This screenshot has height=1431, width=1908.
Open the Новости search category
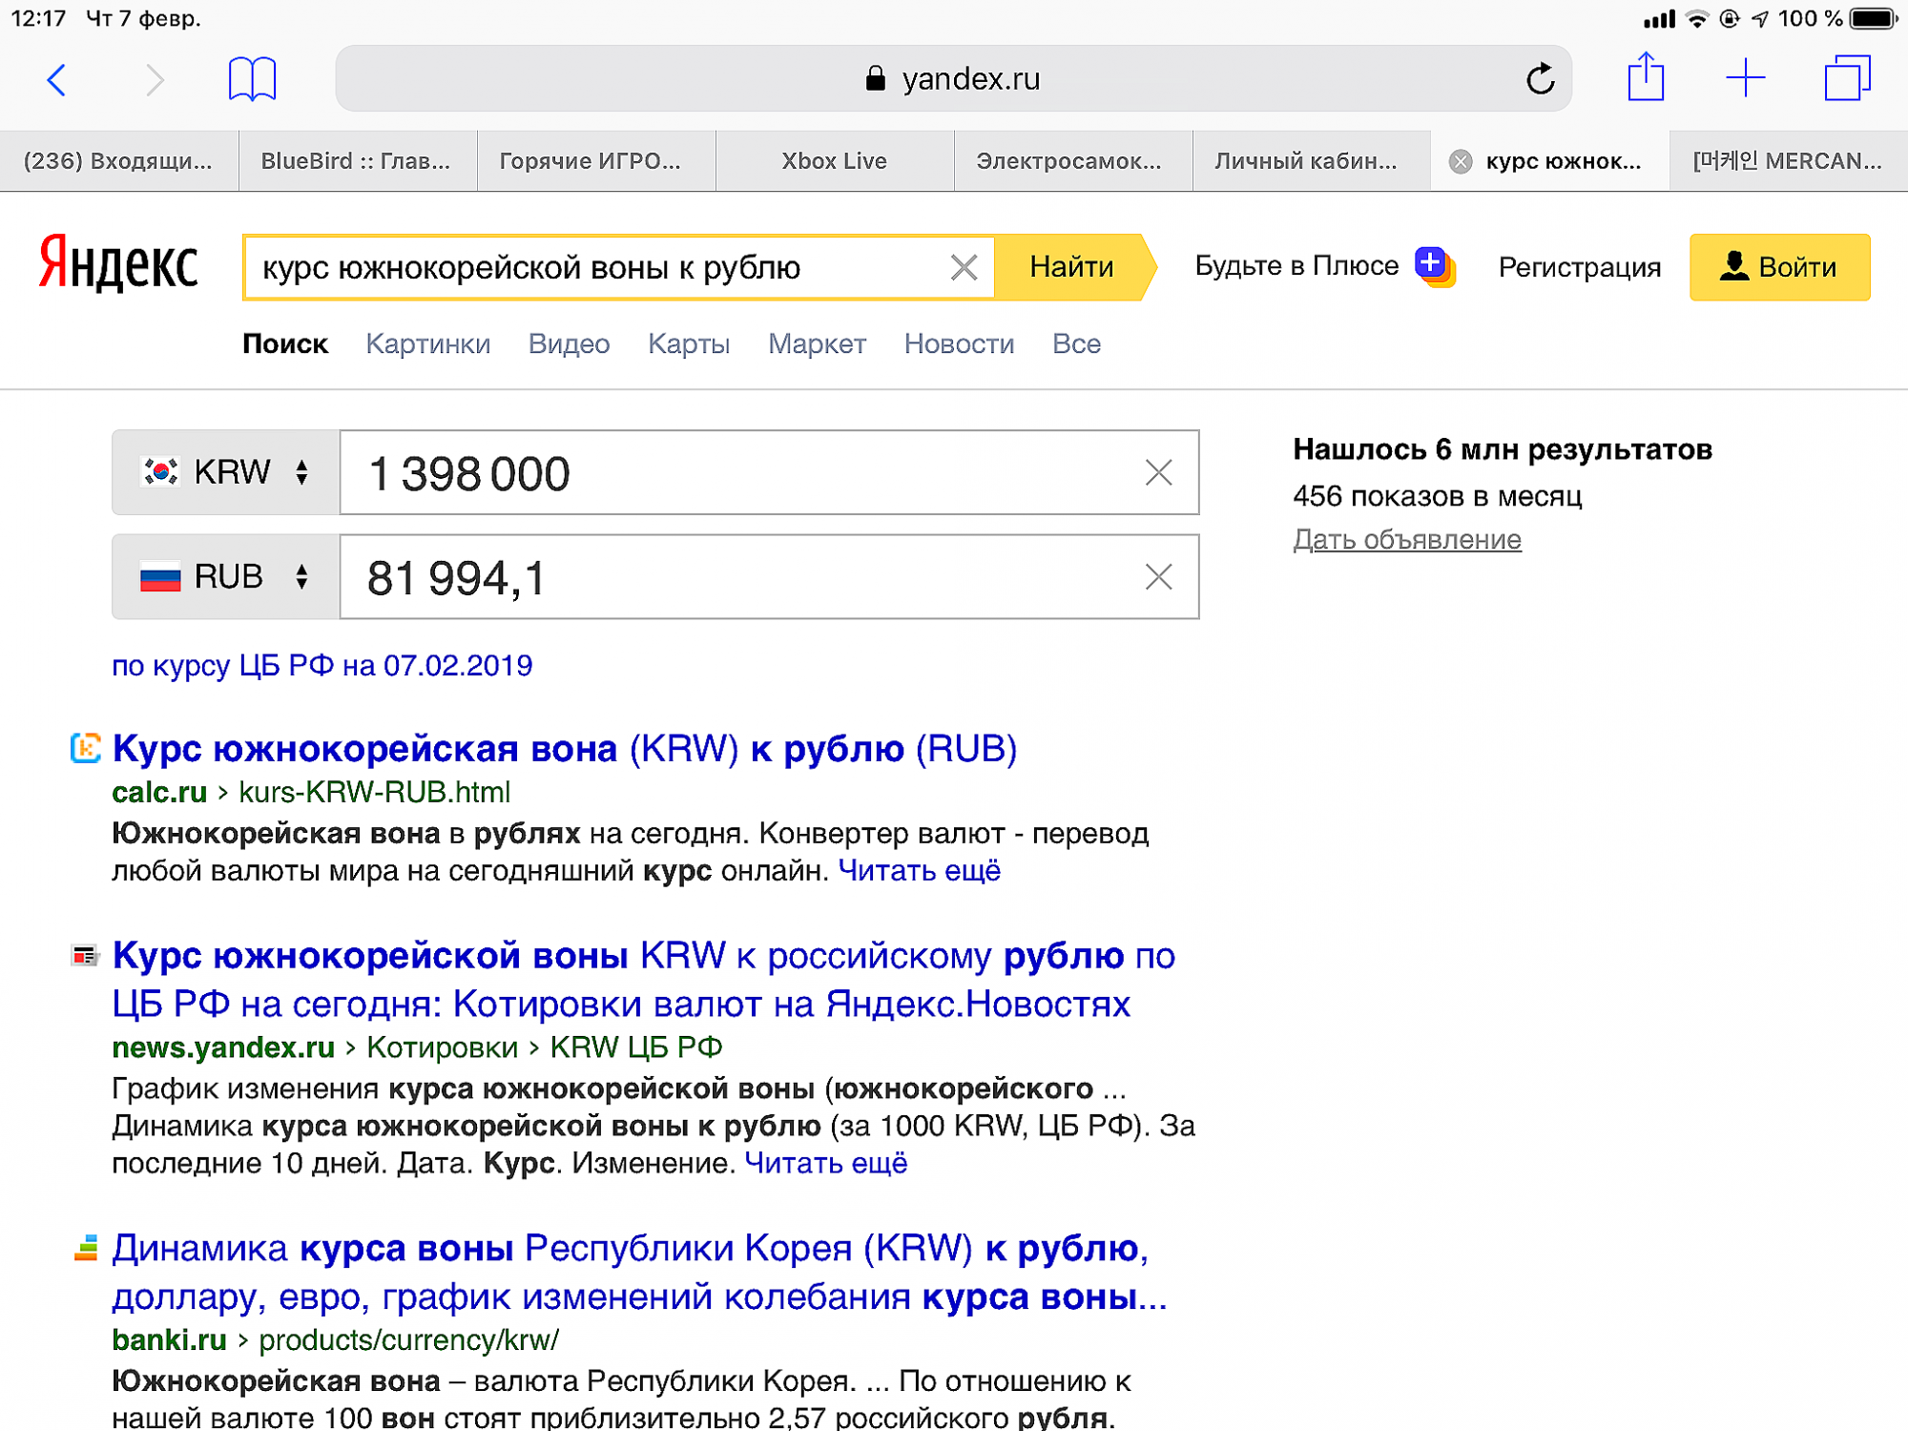click(960, 343)
